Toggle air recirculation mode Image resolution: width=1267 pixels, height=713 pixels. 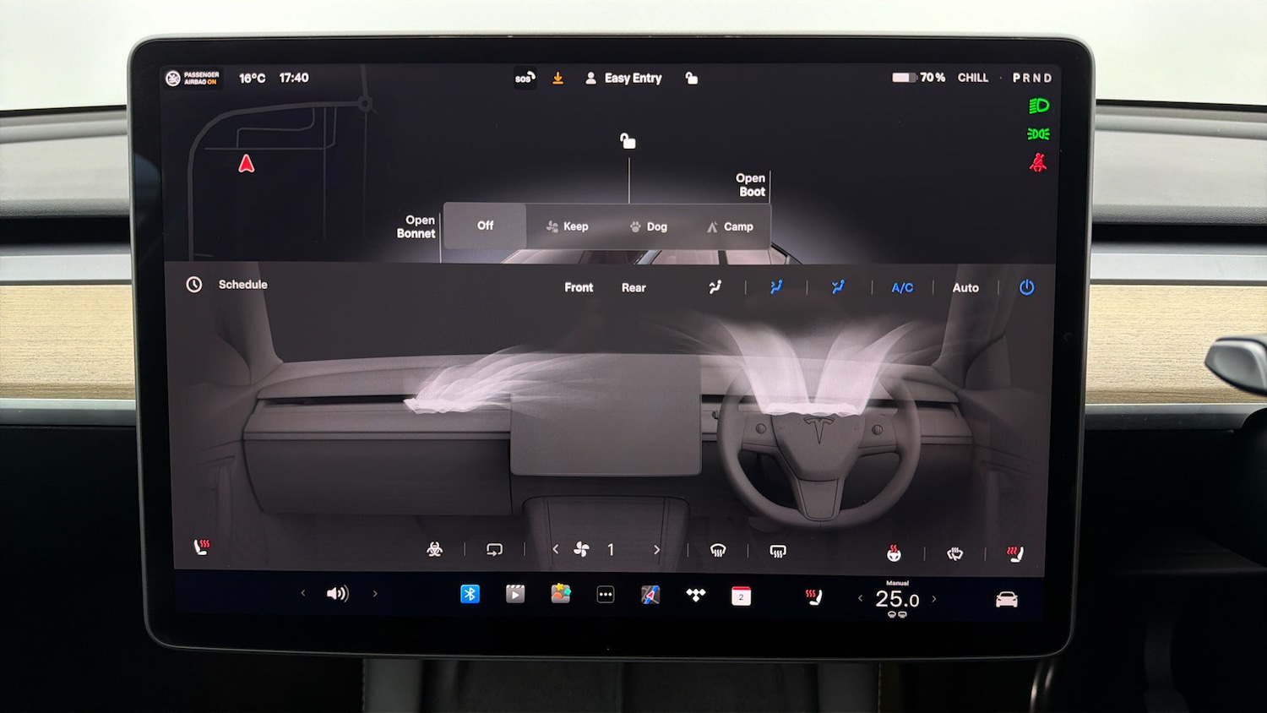(x=494, y=550)
